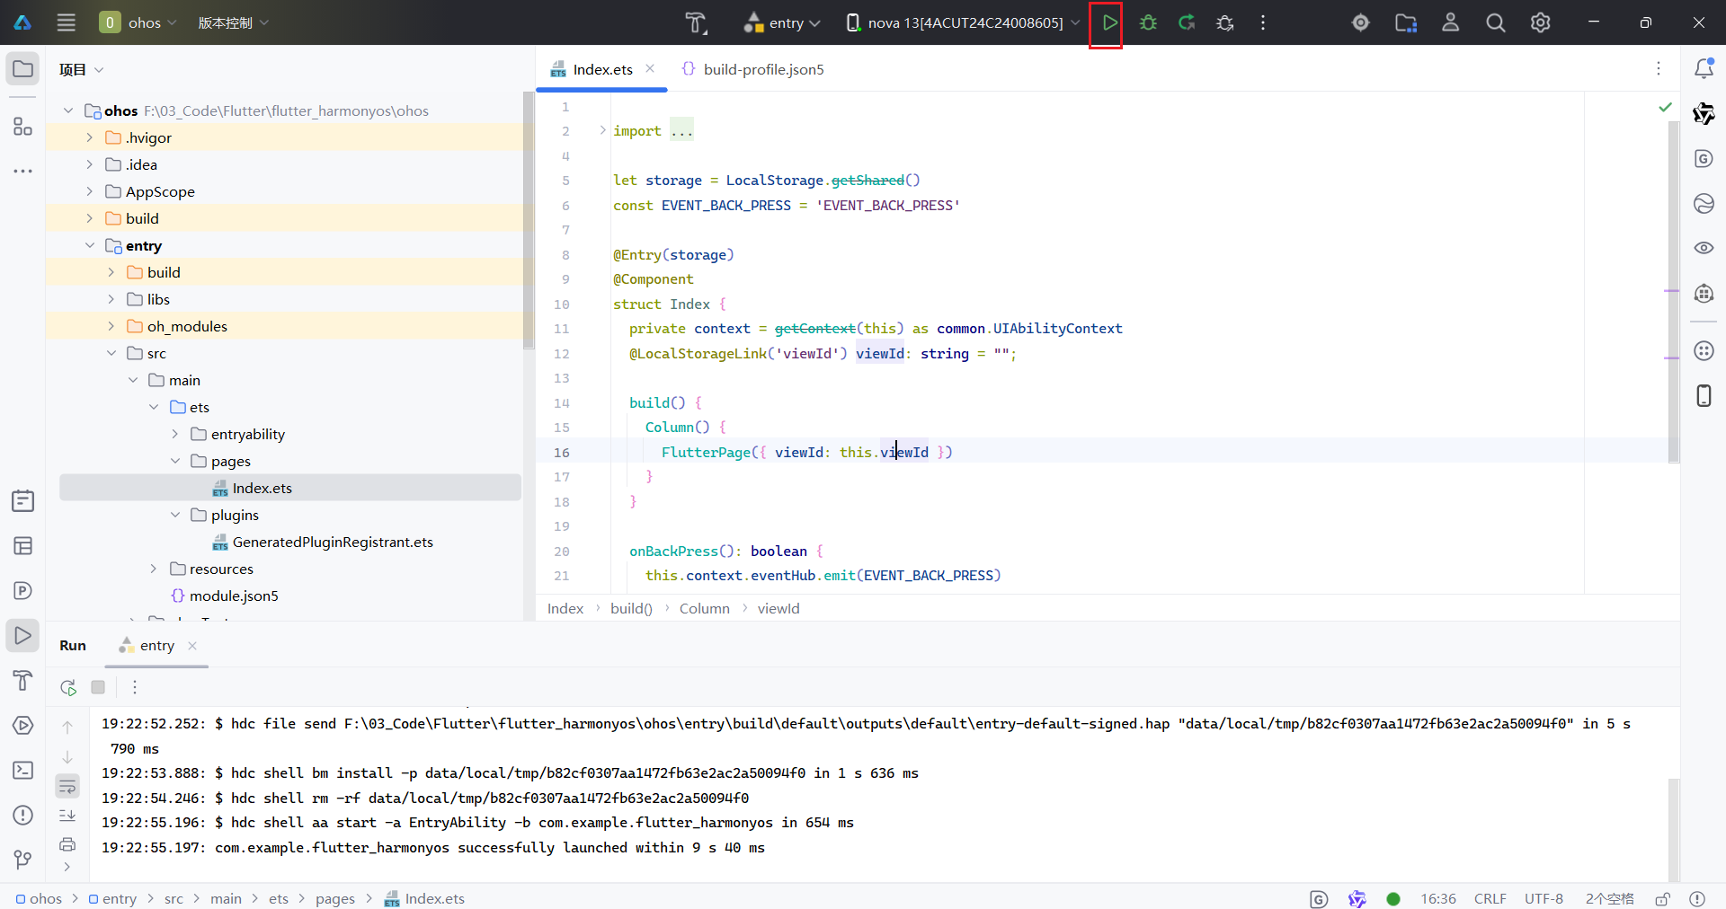This screenshot has width=1726, height=909.
Task: Collapse the entry module node
Action: pos(89,245)
